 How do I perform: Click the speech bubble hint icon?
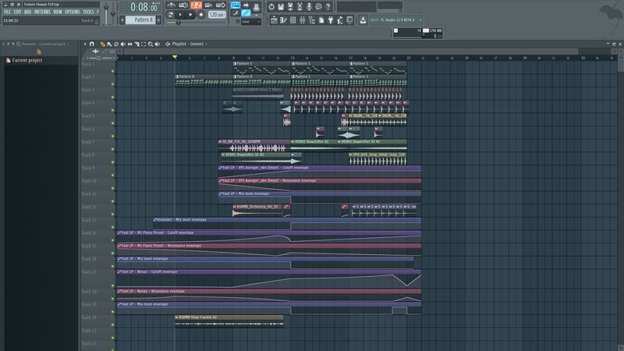[318, 7]
